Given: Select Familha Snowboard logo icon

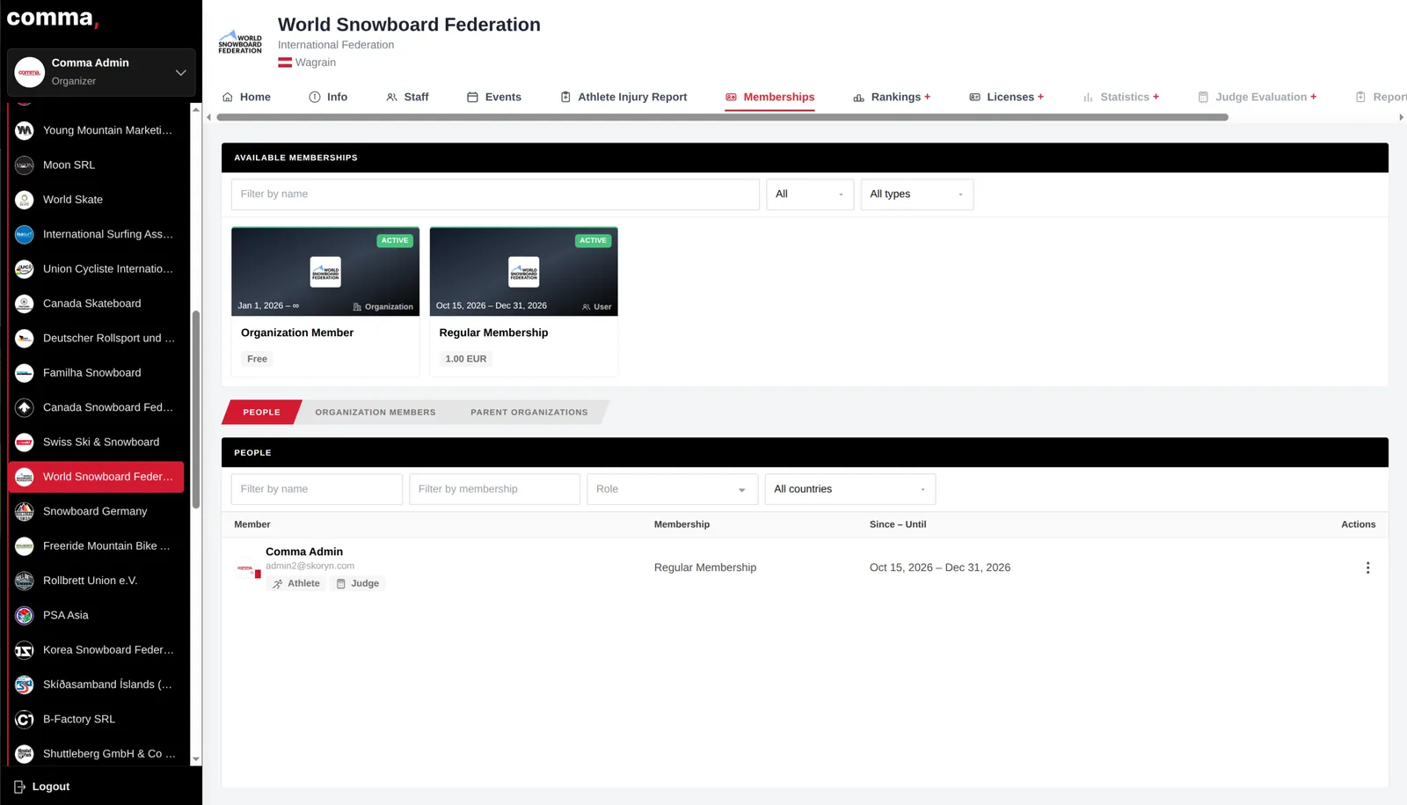Looking at the screenshot, I should (25, 373).
